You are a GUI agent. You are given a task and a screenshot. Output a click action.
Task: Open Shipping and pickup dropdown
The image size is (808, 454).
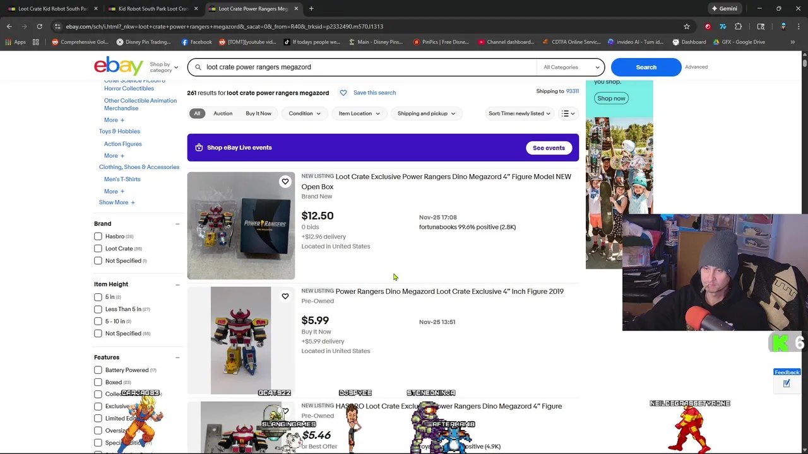pyautogui.click(x=426, y=113)
